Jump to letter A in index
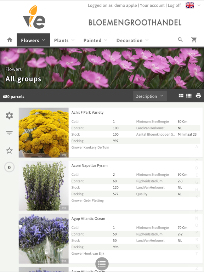The height and width of the screenshot is (272, 204). point(197,147)
